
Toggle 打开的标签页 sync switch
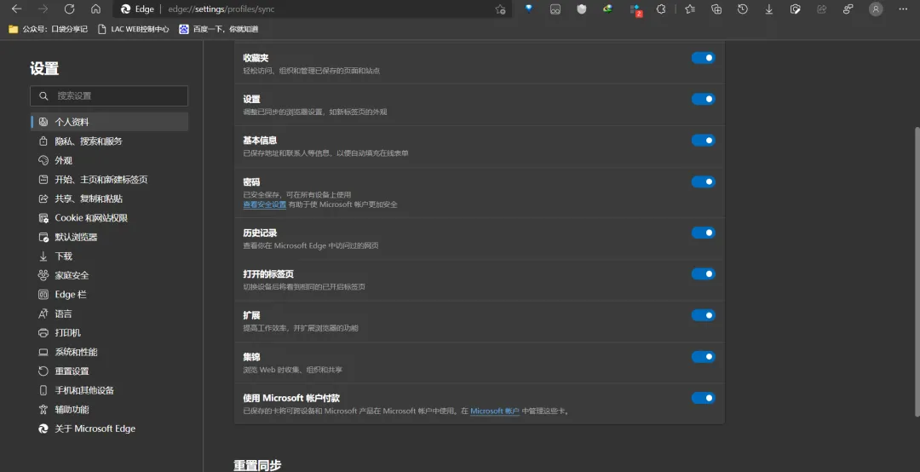pos(703,274)
